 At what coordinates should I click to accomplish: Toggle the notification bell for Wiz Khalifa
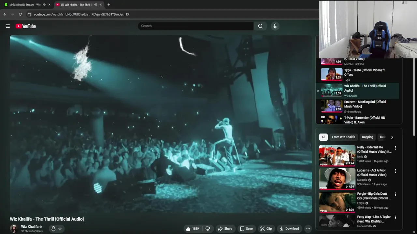click(53, 229)
